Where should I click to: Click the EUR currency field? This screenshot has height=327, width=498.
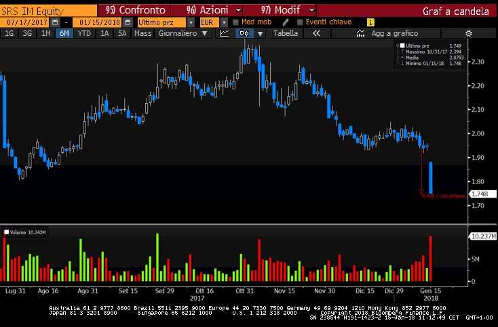pos(209,22)
